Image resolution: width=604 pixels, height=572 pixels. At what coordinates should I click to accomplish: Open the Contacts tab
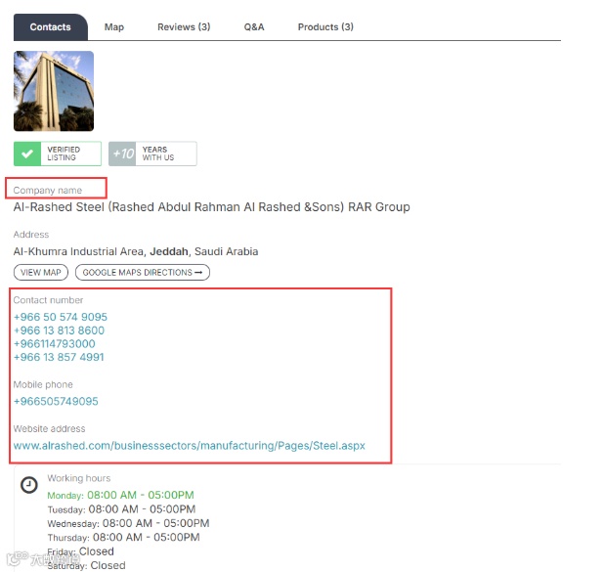coord(51,27)
